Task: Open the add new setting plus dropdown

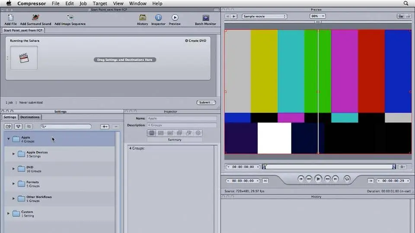Action: (x=105, y=126)
